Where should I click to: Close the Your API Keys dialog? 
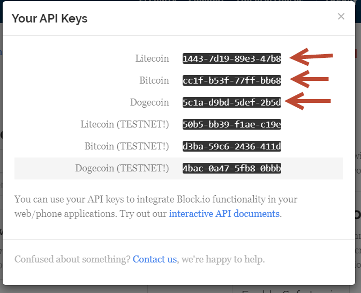tap(341, 17)
